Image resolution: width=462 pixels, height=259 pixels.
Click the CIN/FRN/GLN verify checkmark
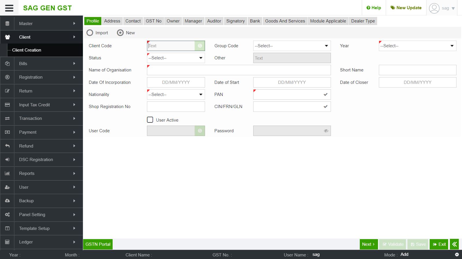point(325,107)
